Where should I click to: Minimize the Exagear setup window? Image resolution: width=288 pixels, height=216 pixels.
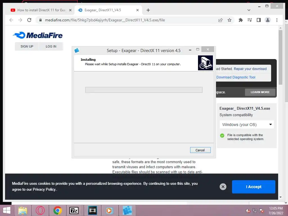tap(190, 50)
